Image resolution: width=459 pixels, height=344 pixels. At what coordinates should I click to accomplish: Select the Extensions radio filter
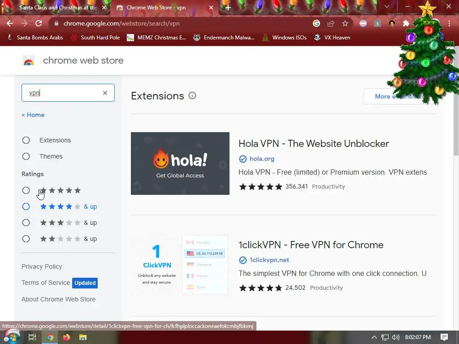pos(26,140)
